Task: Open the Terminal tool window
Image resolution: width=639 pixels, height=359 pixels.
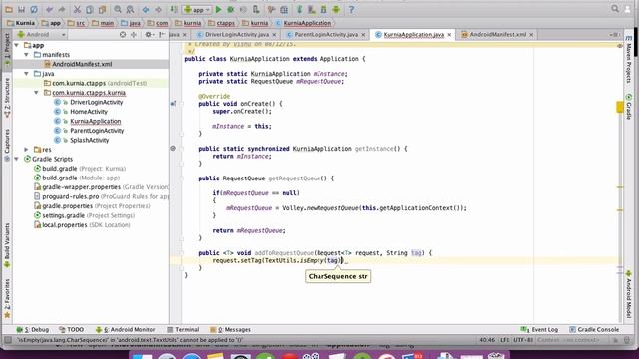Action: tap(183, 330)
